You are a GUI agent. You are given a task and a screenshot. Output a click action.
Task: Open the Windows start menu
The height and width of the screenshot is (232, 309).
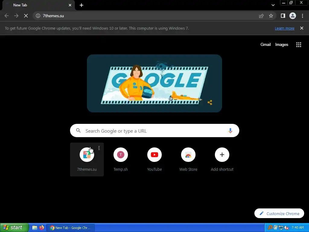click(x=14, y=227)
